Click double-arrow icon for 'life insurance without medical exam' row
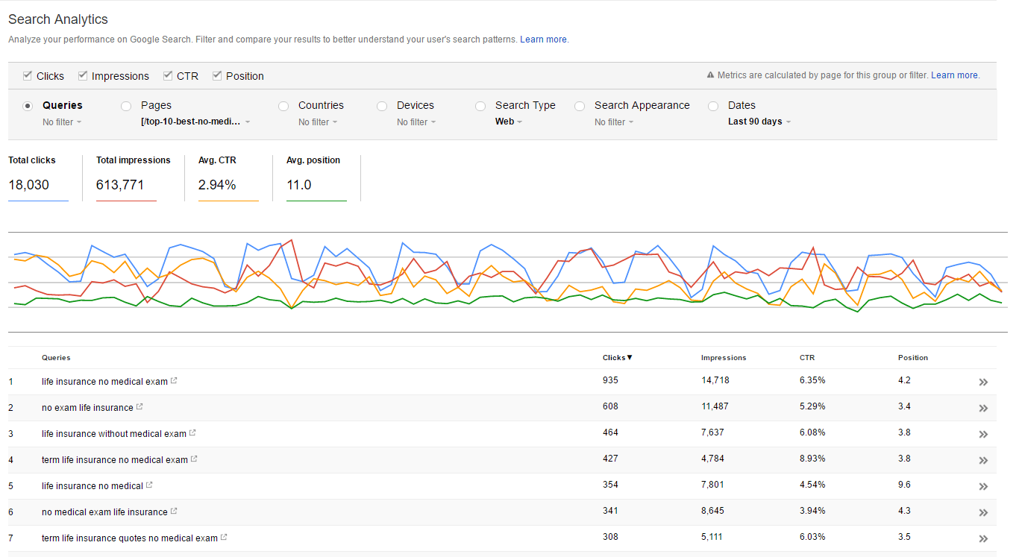Image resolution: width=1019 pixels, height=557 pixels. pyautogui.click(x=983, y=434)
